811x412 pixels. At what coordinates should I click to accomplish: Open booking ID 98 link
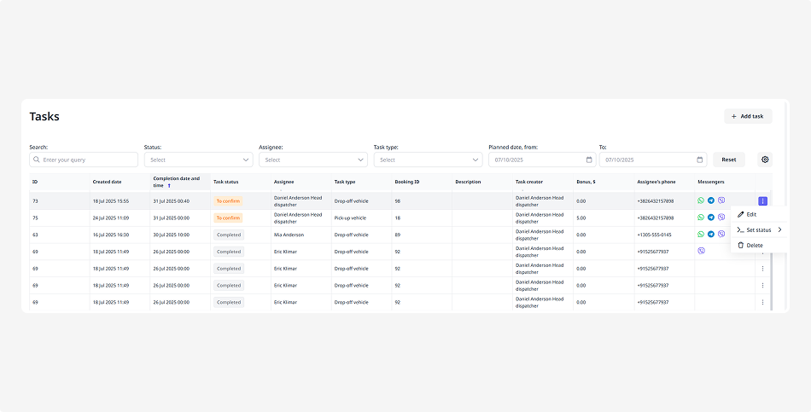[398, 201]
